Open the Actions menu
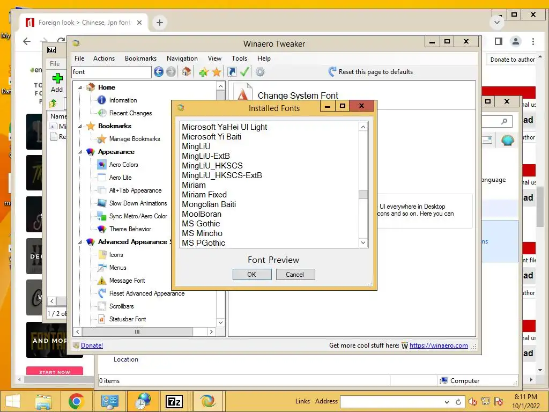The image size is (549, 412). [104, 58]
